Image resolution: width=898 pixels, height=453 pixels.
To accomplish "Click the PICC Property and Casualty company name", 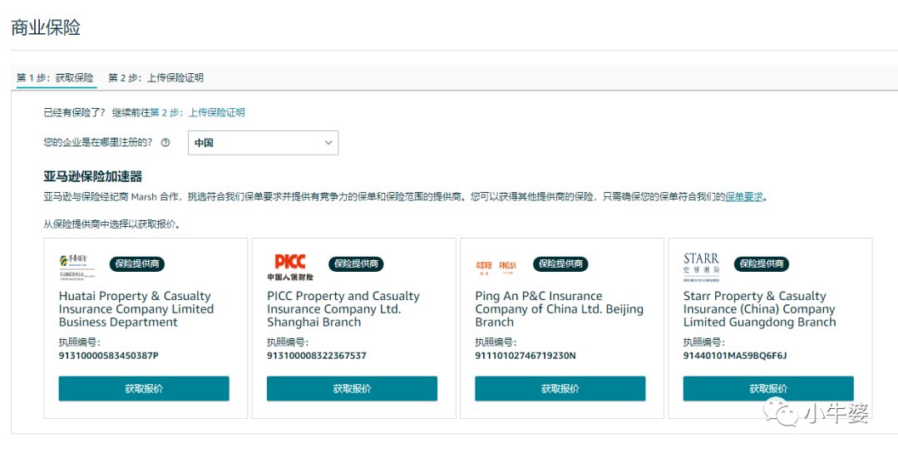I will (x=343, y=309).
